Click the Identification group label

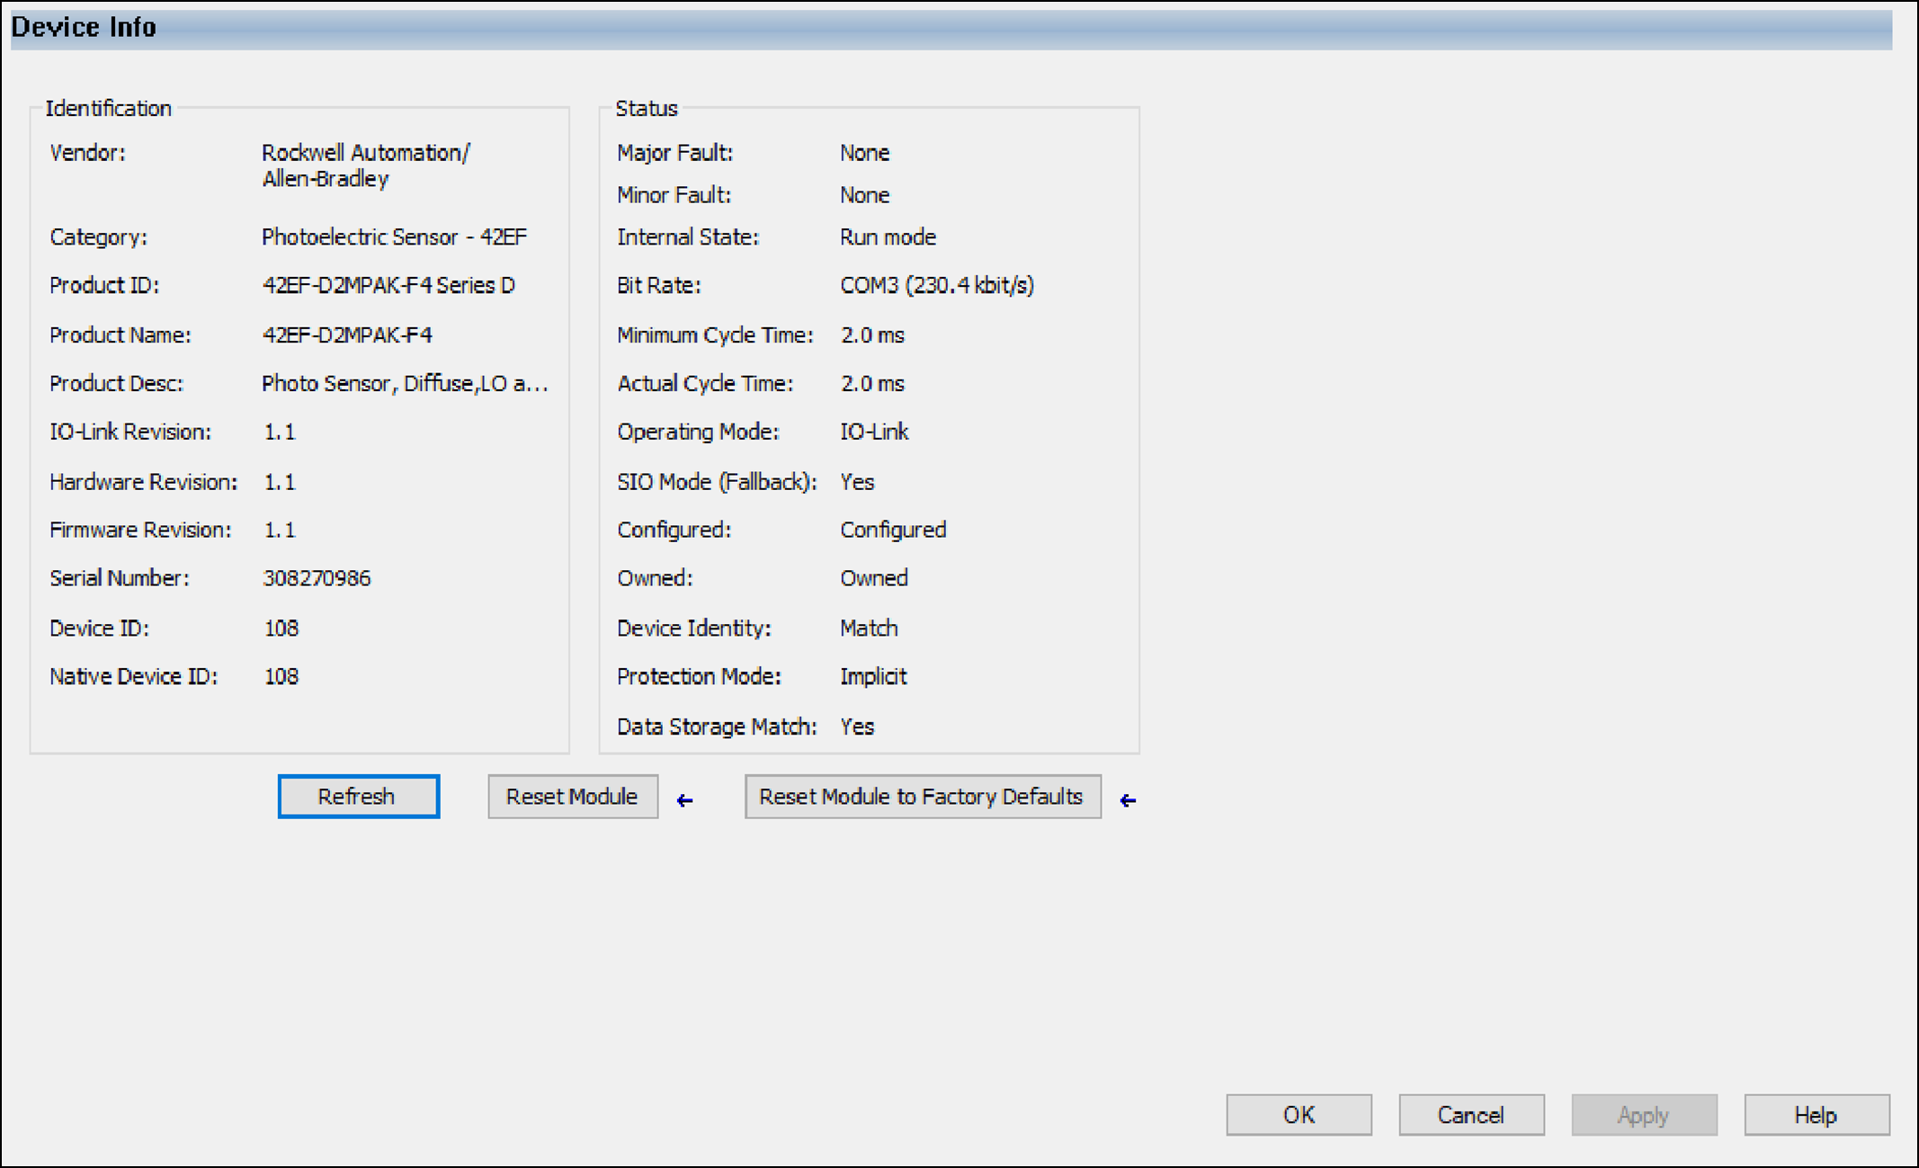pyautogui.click(x=108, y=108)
